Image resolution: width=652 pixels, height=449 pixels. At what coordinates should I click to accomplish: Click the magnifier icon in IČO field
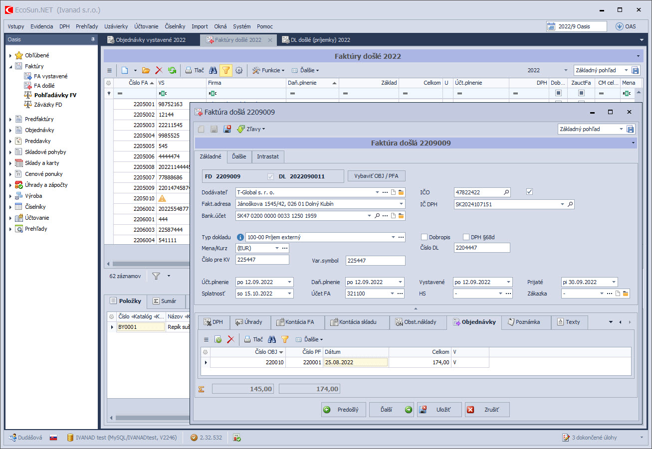click(x=506, y=192)
